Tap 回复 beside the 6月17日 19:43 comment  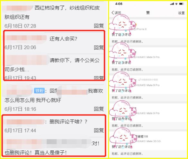(x=99, y=78)
